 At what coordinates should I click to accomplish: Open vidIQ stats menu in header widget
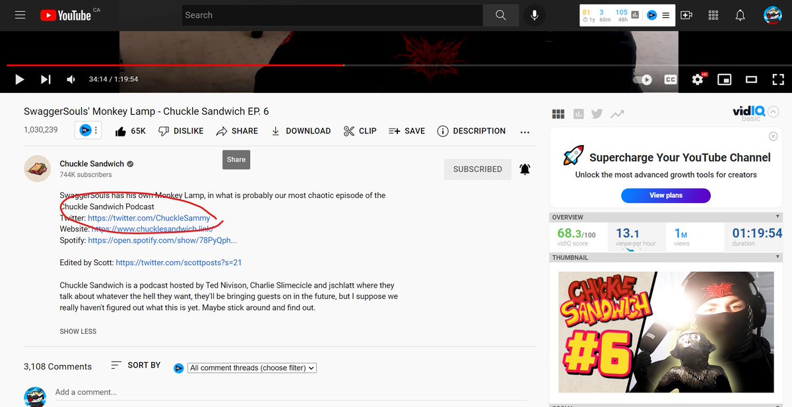click(666, 15)
